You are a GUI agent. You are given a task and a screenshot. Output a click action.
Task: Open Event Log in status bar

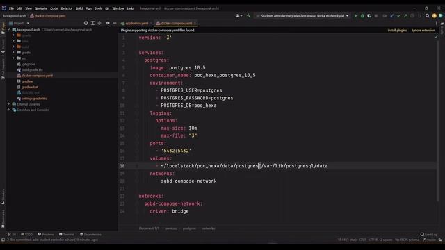pyautogui.click(x=429, y=235)
